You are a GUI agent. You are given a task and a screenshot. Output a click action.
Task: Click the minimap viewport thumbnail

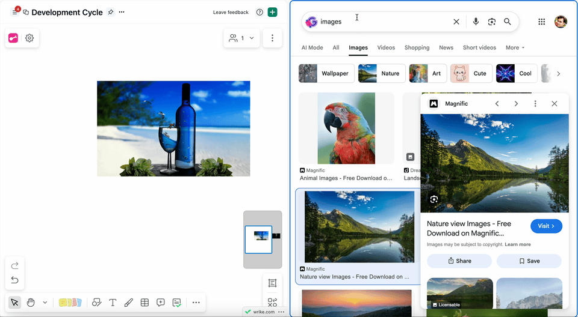[x=258, y=240]
